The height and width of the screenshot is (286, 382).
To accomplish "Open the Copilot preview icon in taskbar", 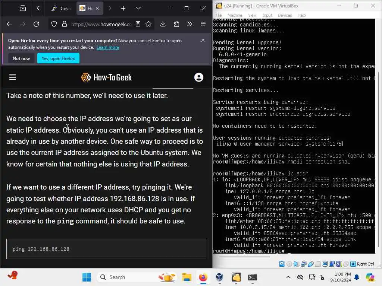I will coord(370,277).
